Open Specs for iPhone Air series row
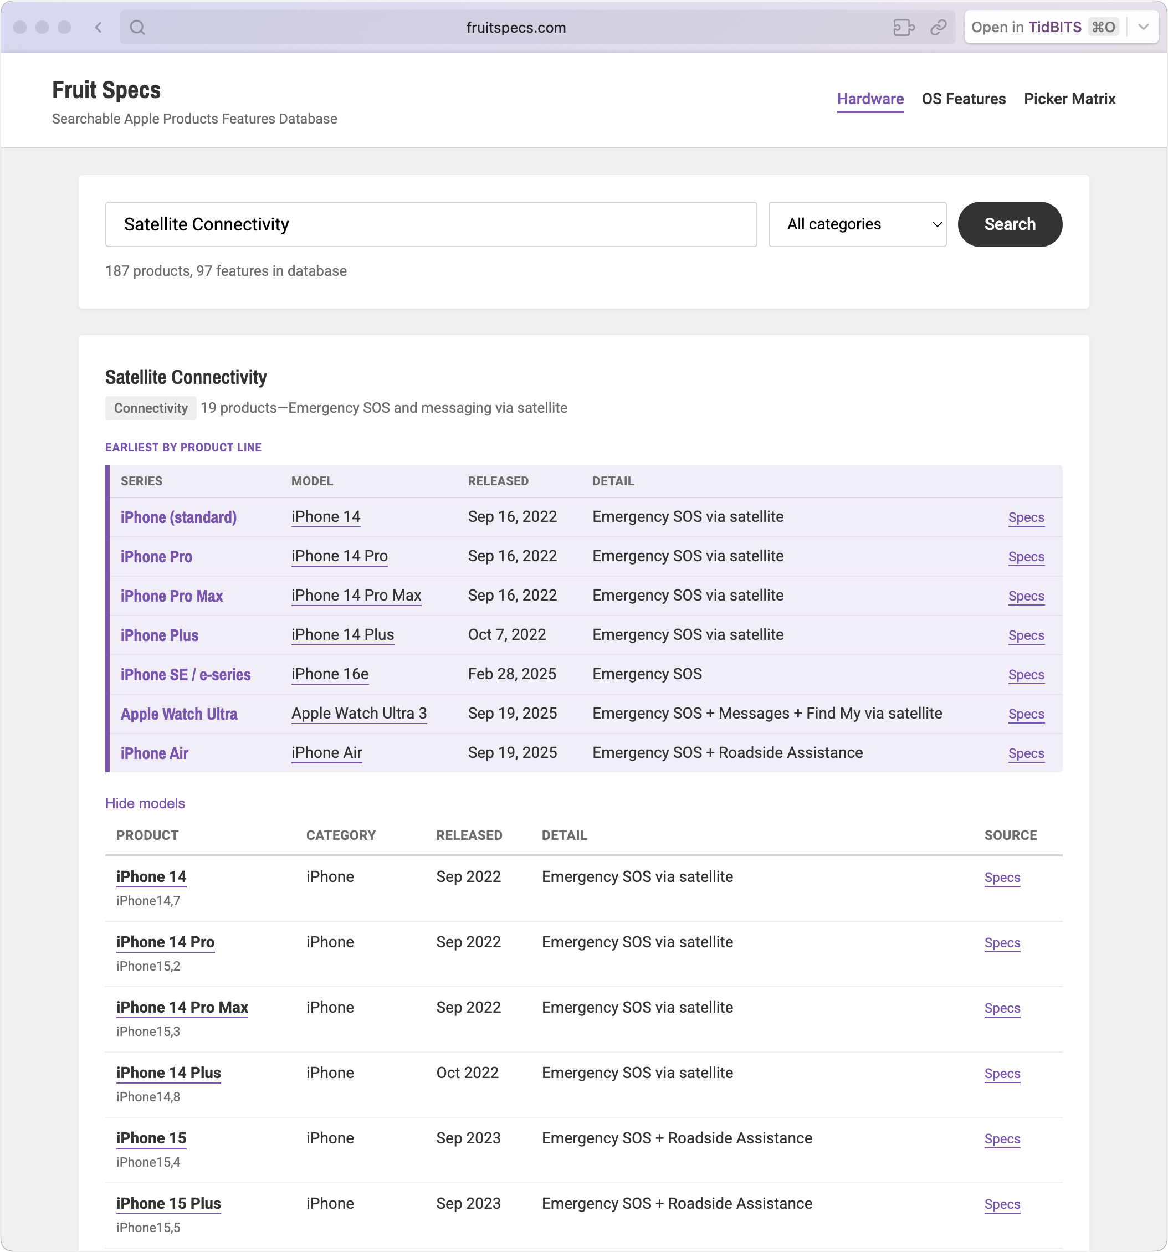This screenshot has height=1252, width=1168. click(x=1026, y=753)
